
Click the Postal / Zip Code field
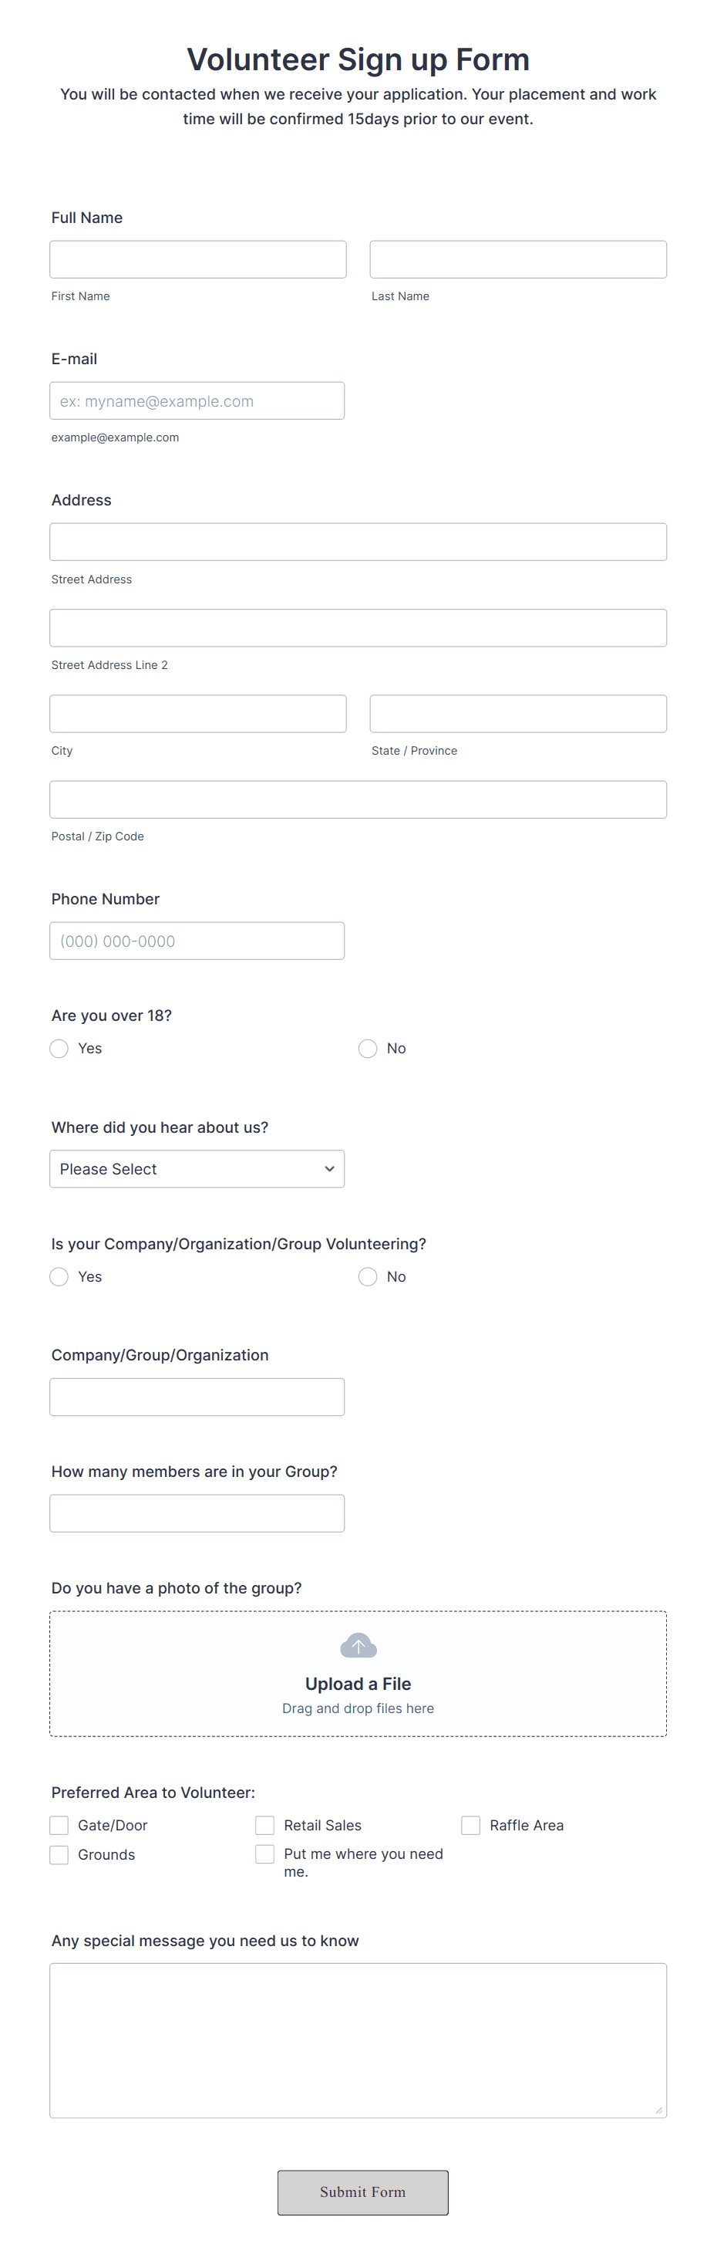pos(358,799)
